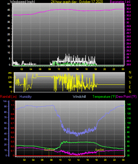Click the "180" wind direction scale value
This screenshot has width=138, height=164.
(10, 82)
